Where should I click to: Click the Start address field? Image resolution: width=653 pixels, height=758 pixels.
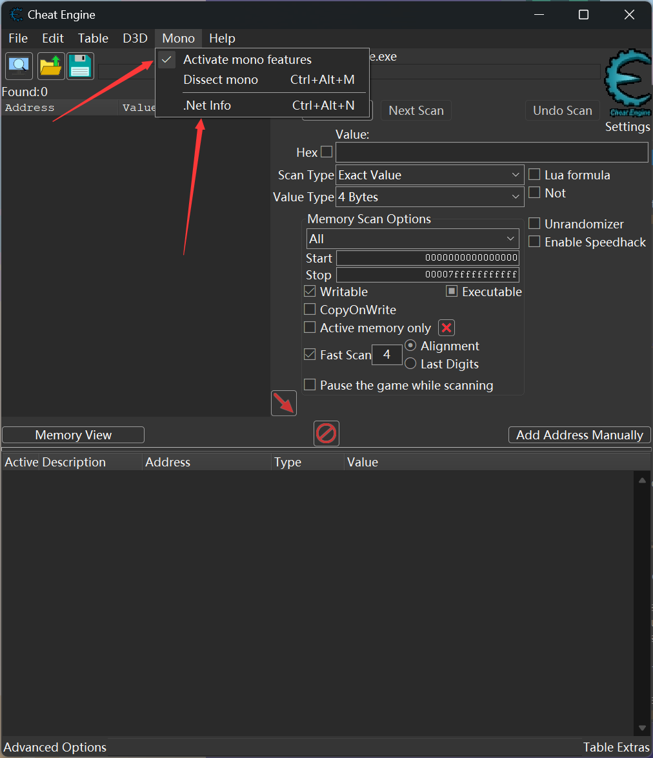428,257
